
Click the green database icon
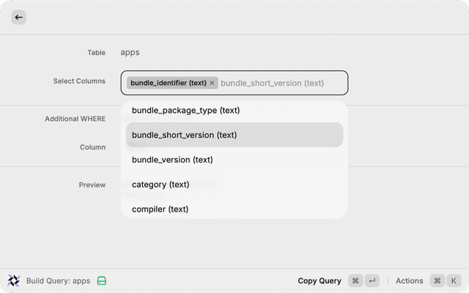click(102, 281)
